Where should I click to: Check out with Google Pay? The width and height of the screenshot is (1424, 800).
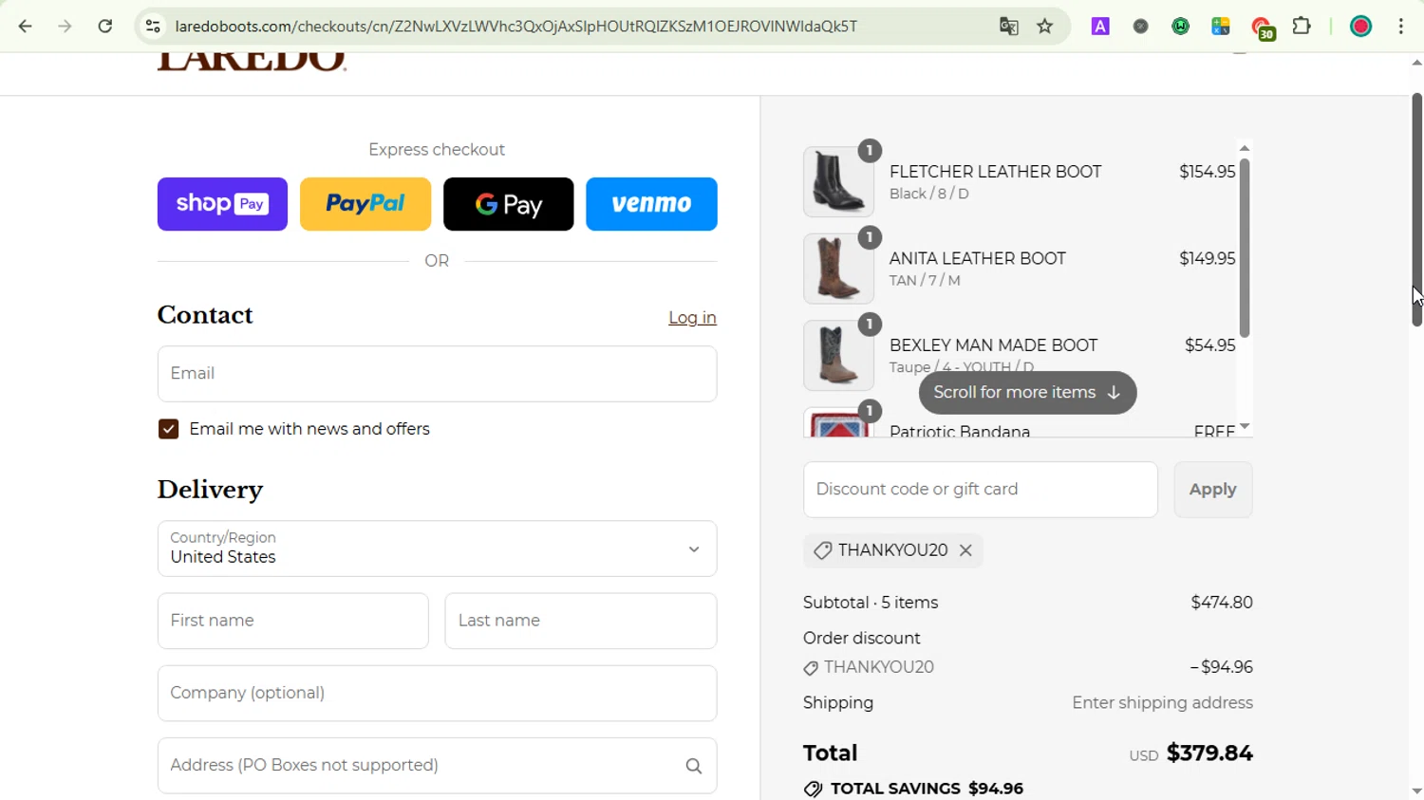(509, 204)
